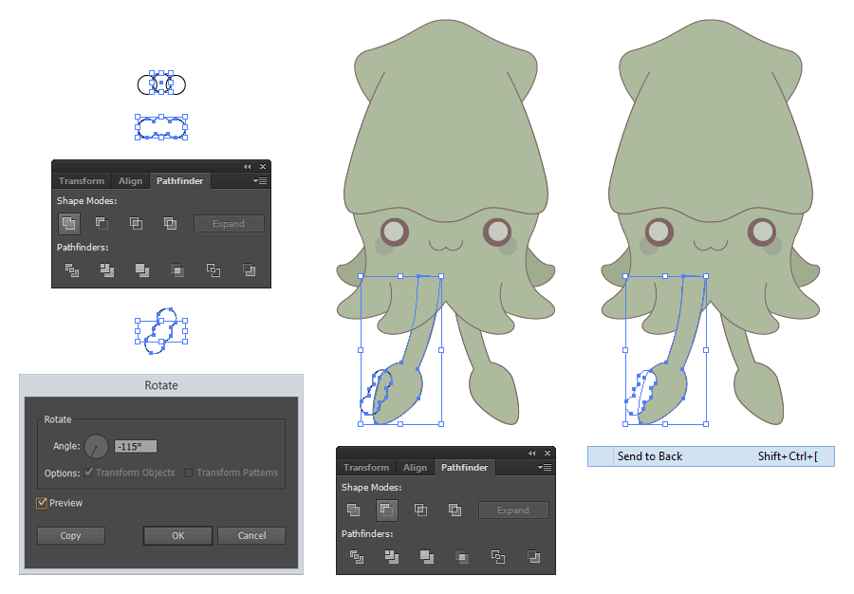854x594 pixels.
Task: Close the Pathfinder panel beneath the squid
Action: pos(548,453)
